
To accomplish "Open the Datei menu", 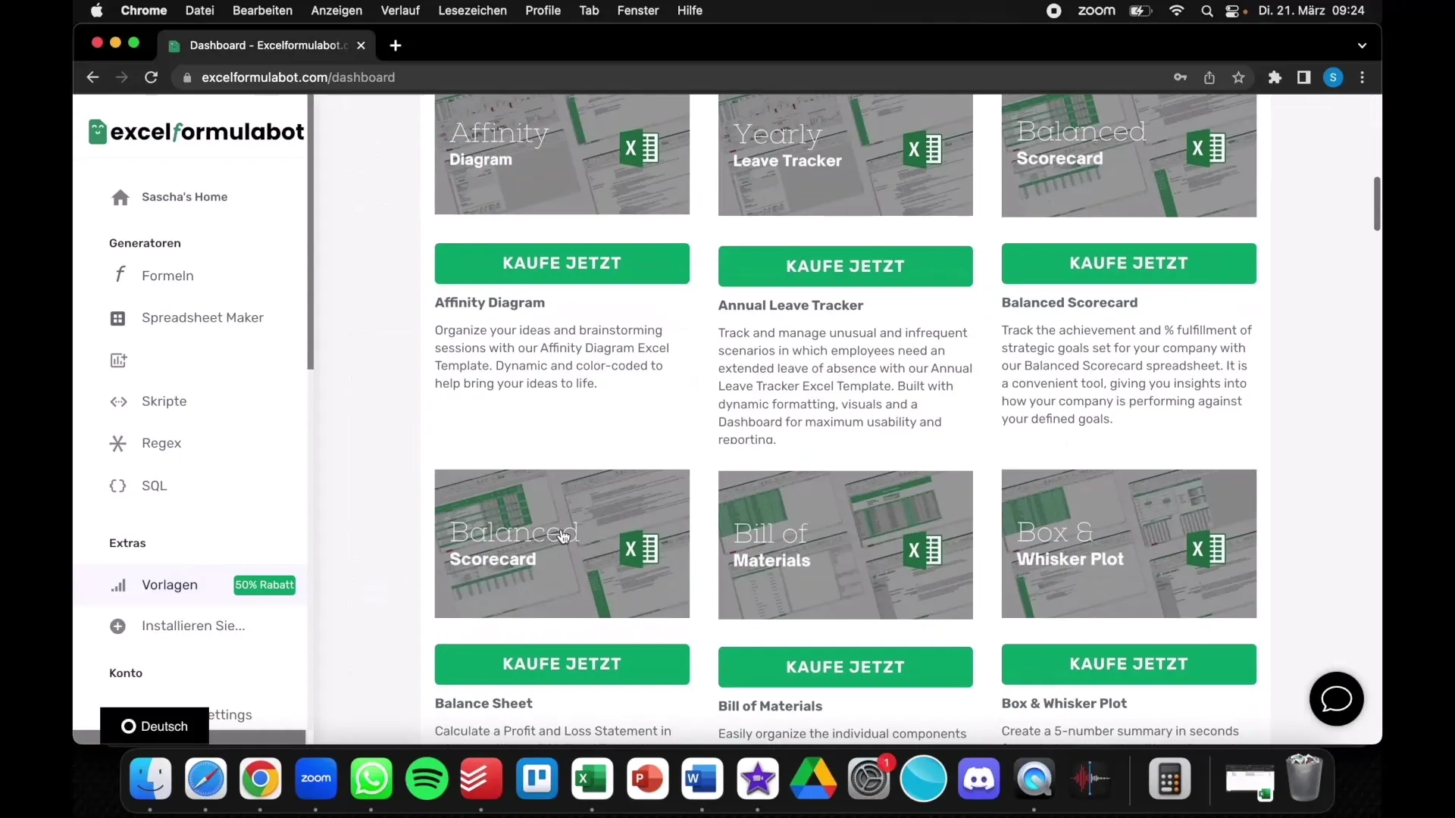I will pyautogui.click(x=199, y=11).
